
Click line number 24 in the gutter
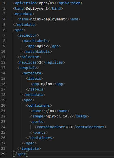click(3, 127)
